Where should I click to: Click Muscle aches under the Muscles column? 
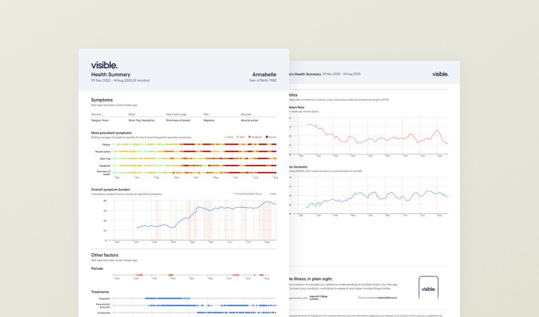click(250, 121)
